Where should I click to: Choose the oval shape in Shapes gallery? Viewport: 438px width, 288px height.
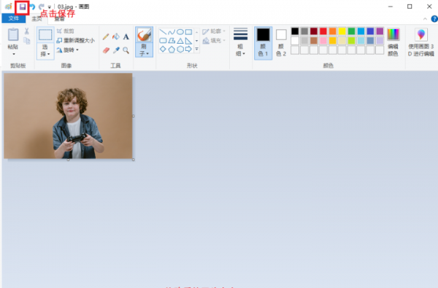[x=180, y=32]
